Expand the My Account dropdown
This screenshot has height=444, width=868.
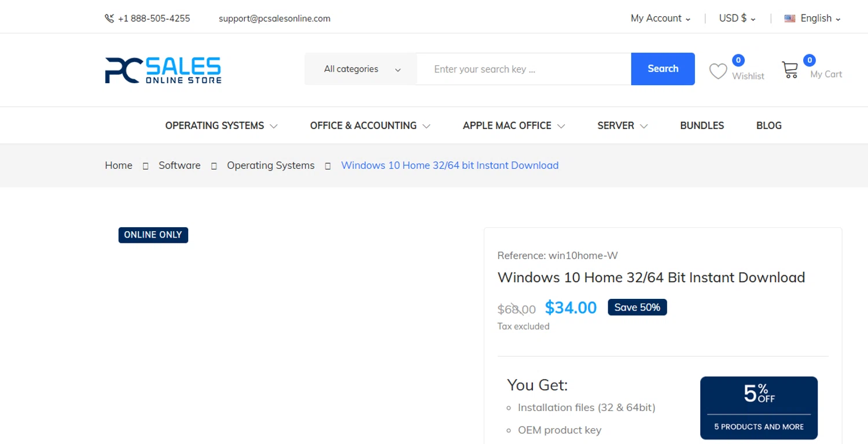click(x=660, y=18)
